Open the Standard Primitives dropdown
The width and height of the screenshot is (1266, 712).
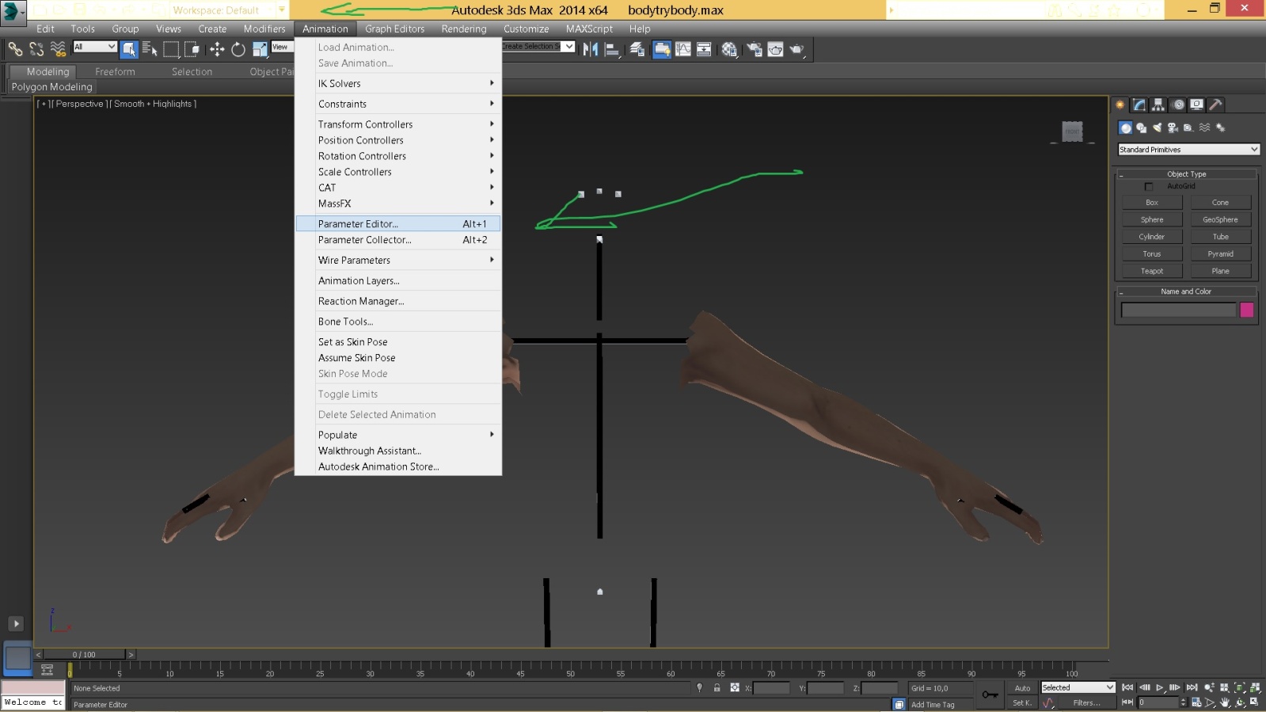coord(1188,150)
